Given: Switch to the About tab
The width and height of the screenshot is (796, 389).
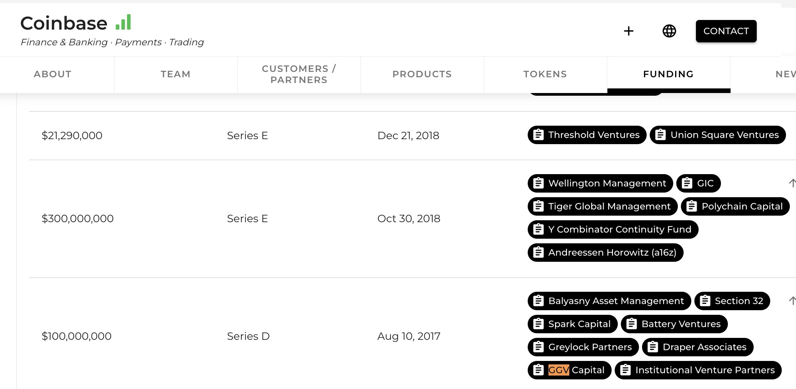Looking at the screenshot, I should 53,74.
